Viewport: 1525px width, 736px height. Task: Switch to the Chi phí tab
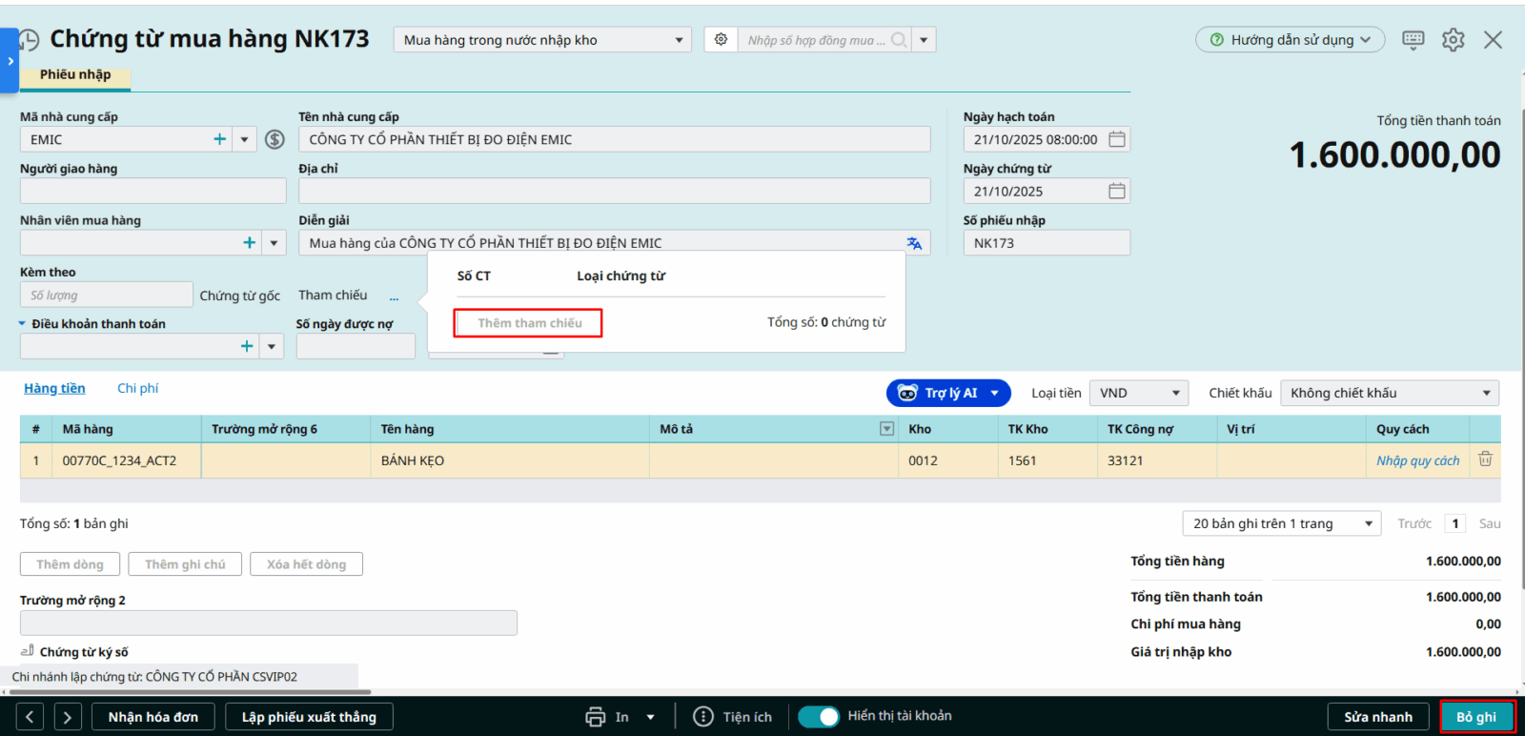coord(137,388)
